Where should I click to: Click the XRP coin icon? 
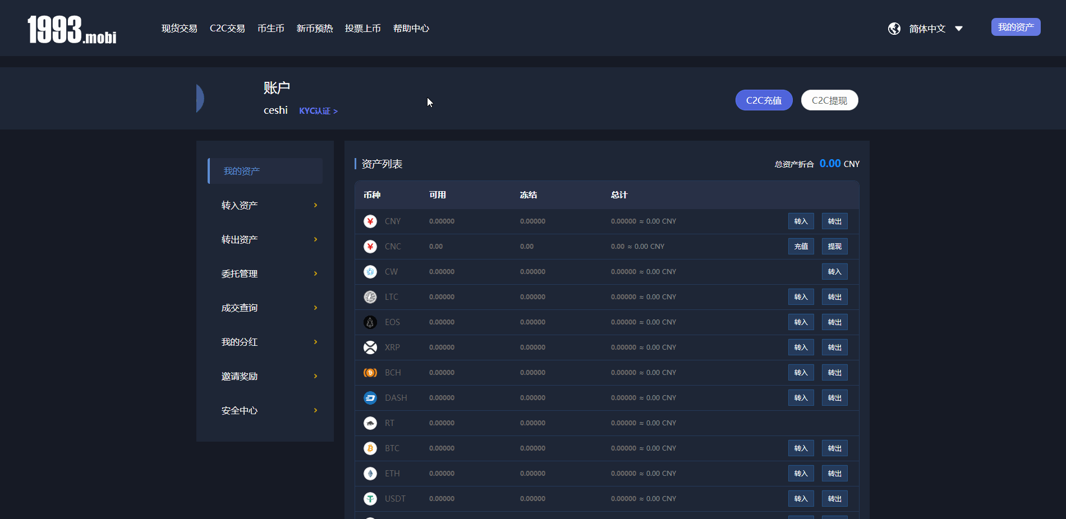(370, 347)
